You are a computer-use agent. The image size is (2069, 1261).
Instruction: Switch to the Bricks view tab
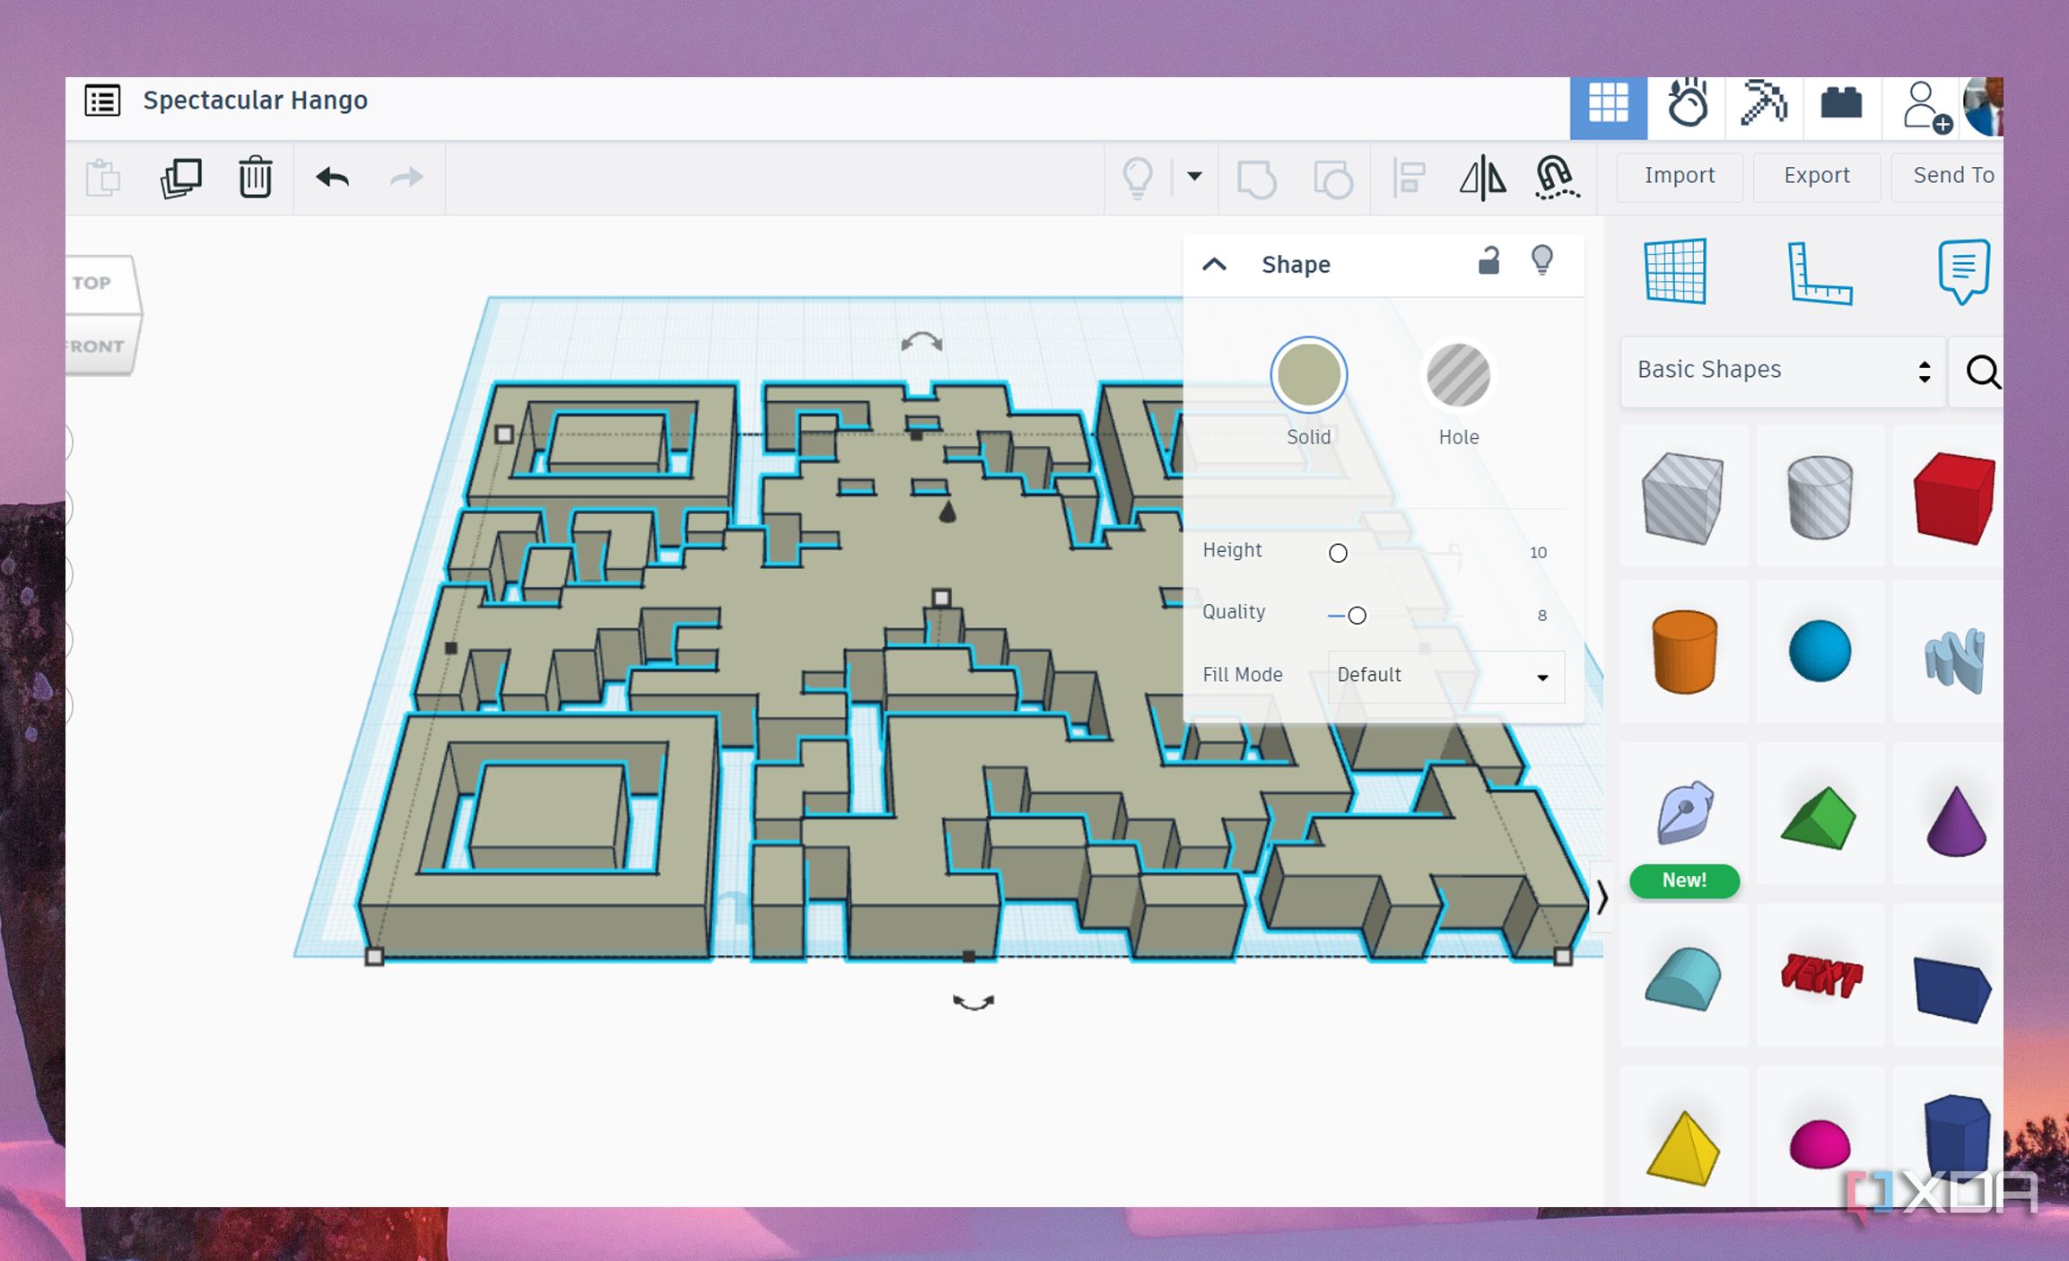point(1841,106)
